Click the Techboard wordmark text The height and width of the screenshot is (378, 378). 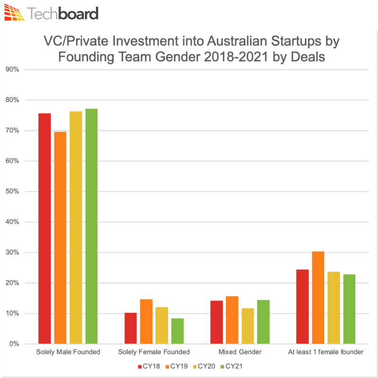point(63,14)
